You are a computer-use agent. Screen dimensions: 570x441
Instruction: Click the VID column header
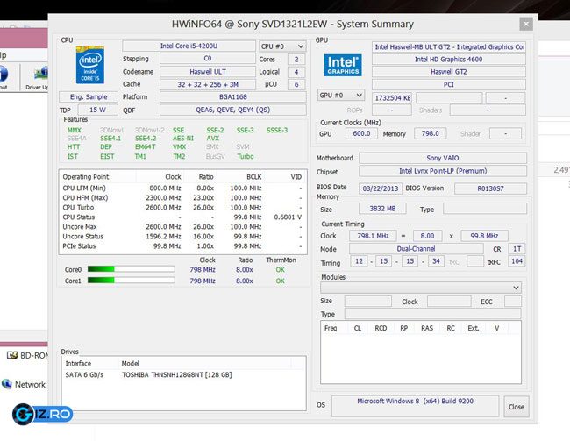point(296,177)
